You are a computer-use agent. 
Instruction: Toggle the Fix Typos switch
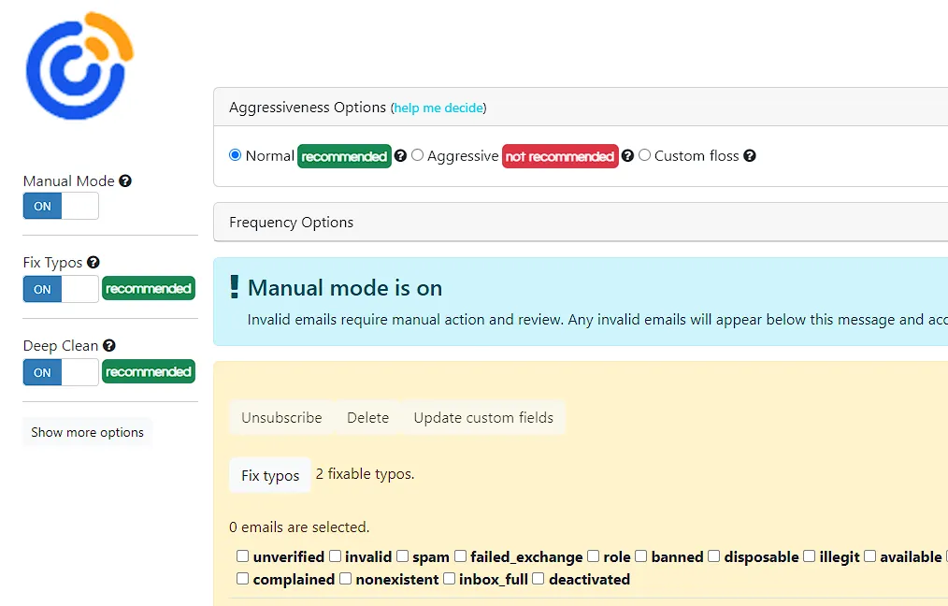pos(61,289)
